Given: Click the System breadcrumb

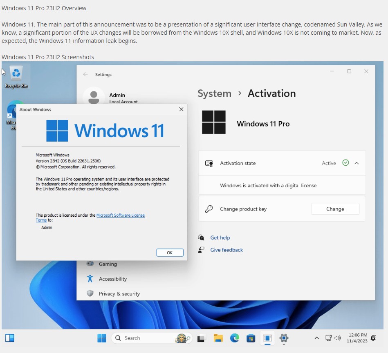Looking at the screenshot, I should [x=214, y=93].
